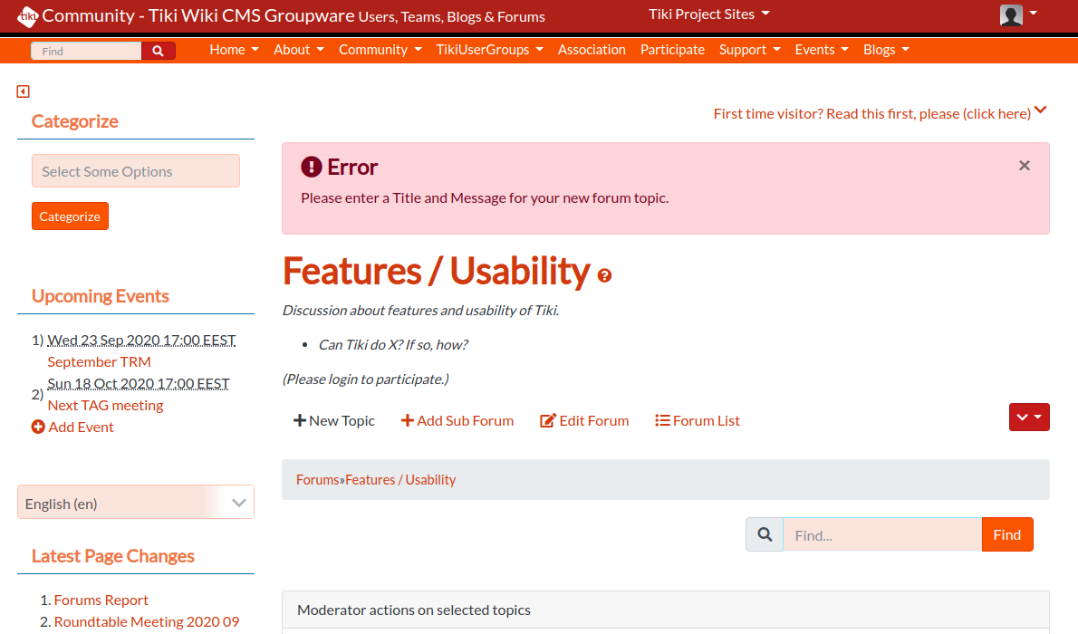Open the About dropdown menu
This screenshot has width=1078, height=634.
click(x=298, y=50)
